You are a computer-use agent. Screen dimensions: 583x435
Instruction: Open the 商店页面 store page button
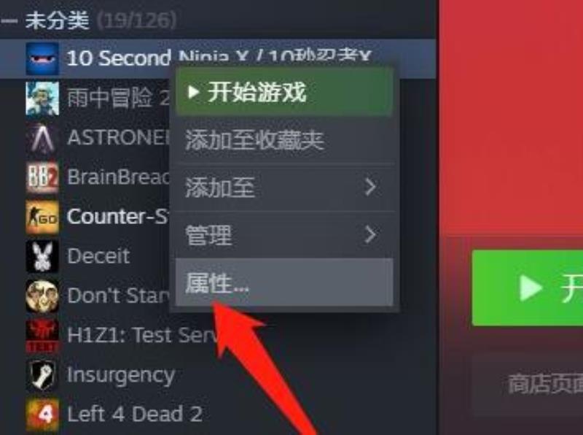[x=527, y=384]
